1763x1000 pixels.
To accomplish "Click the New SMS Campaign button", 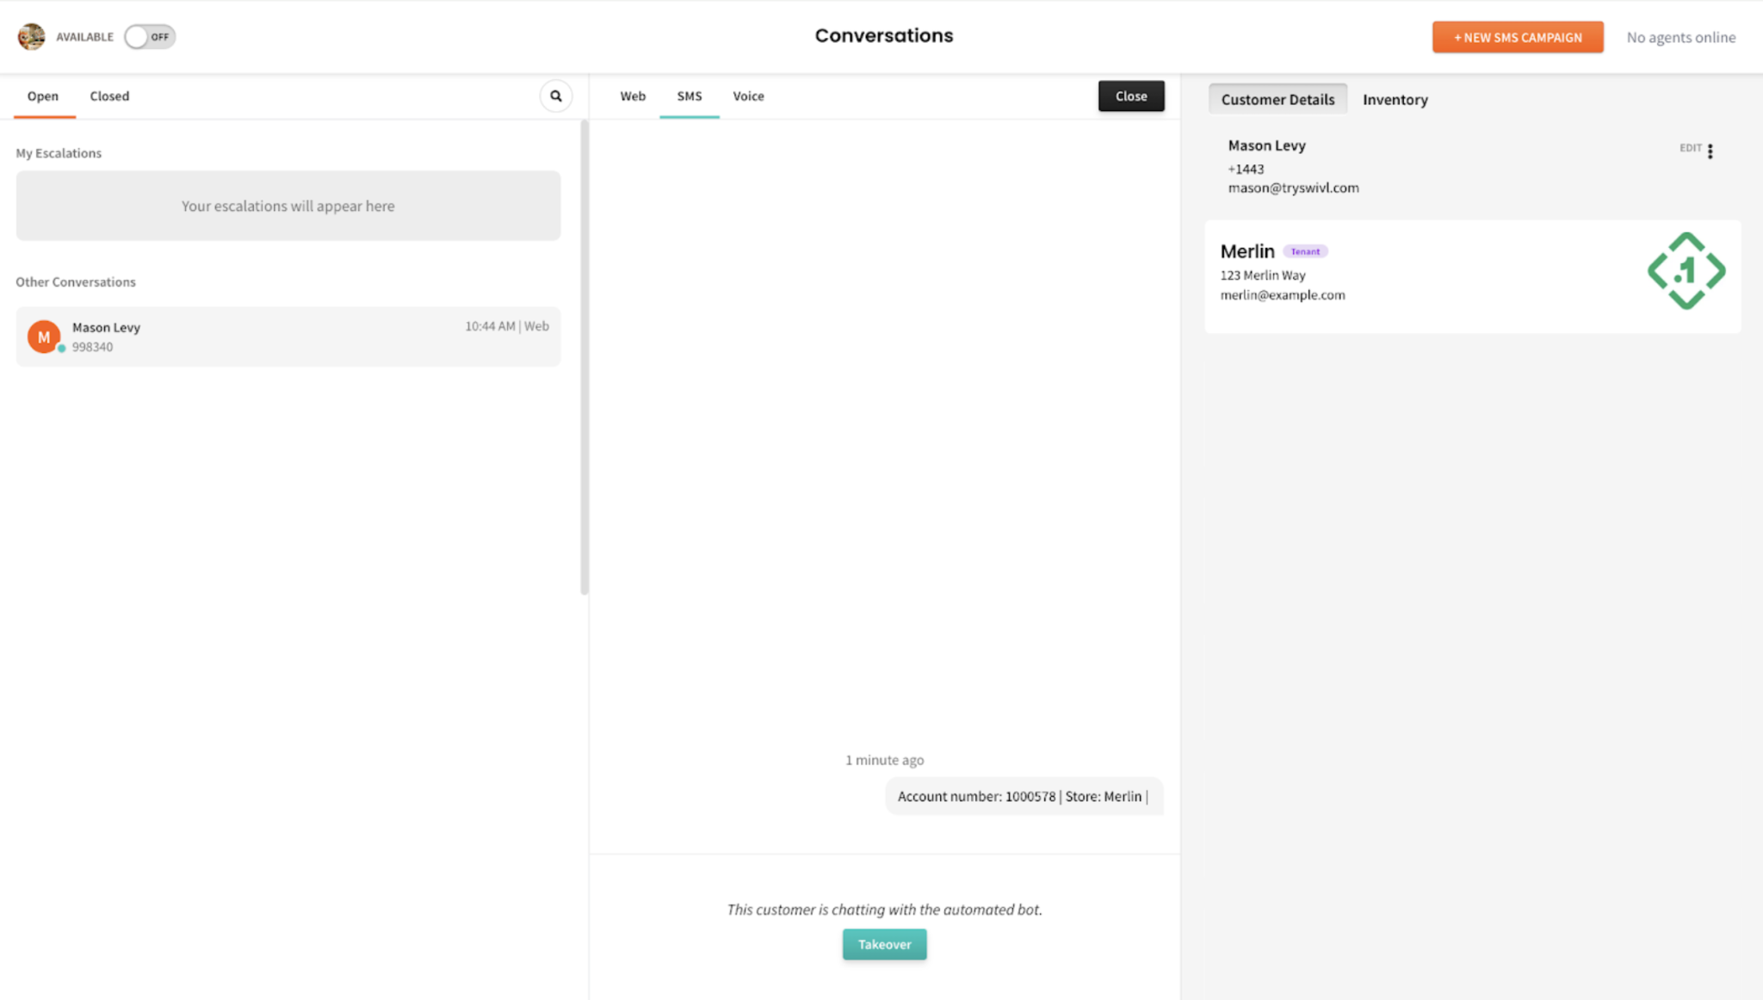I will [1518, 38].
